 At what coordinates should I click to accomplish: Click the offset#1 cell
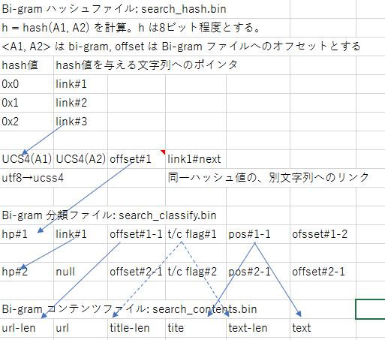tap(137, 159)
